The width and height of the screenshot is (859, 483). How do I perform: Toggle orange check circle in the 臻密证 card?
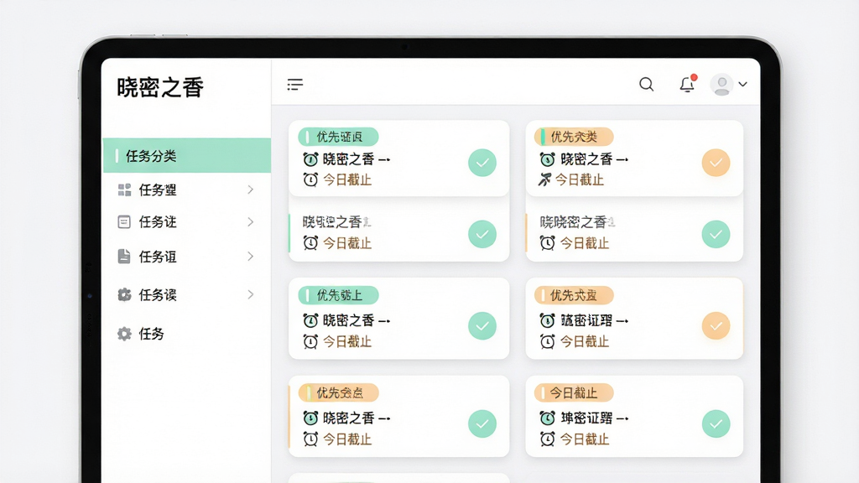click(716, 326)
